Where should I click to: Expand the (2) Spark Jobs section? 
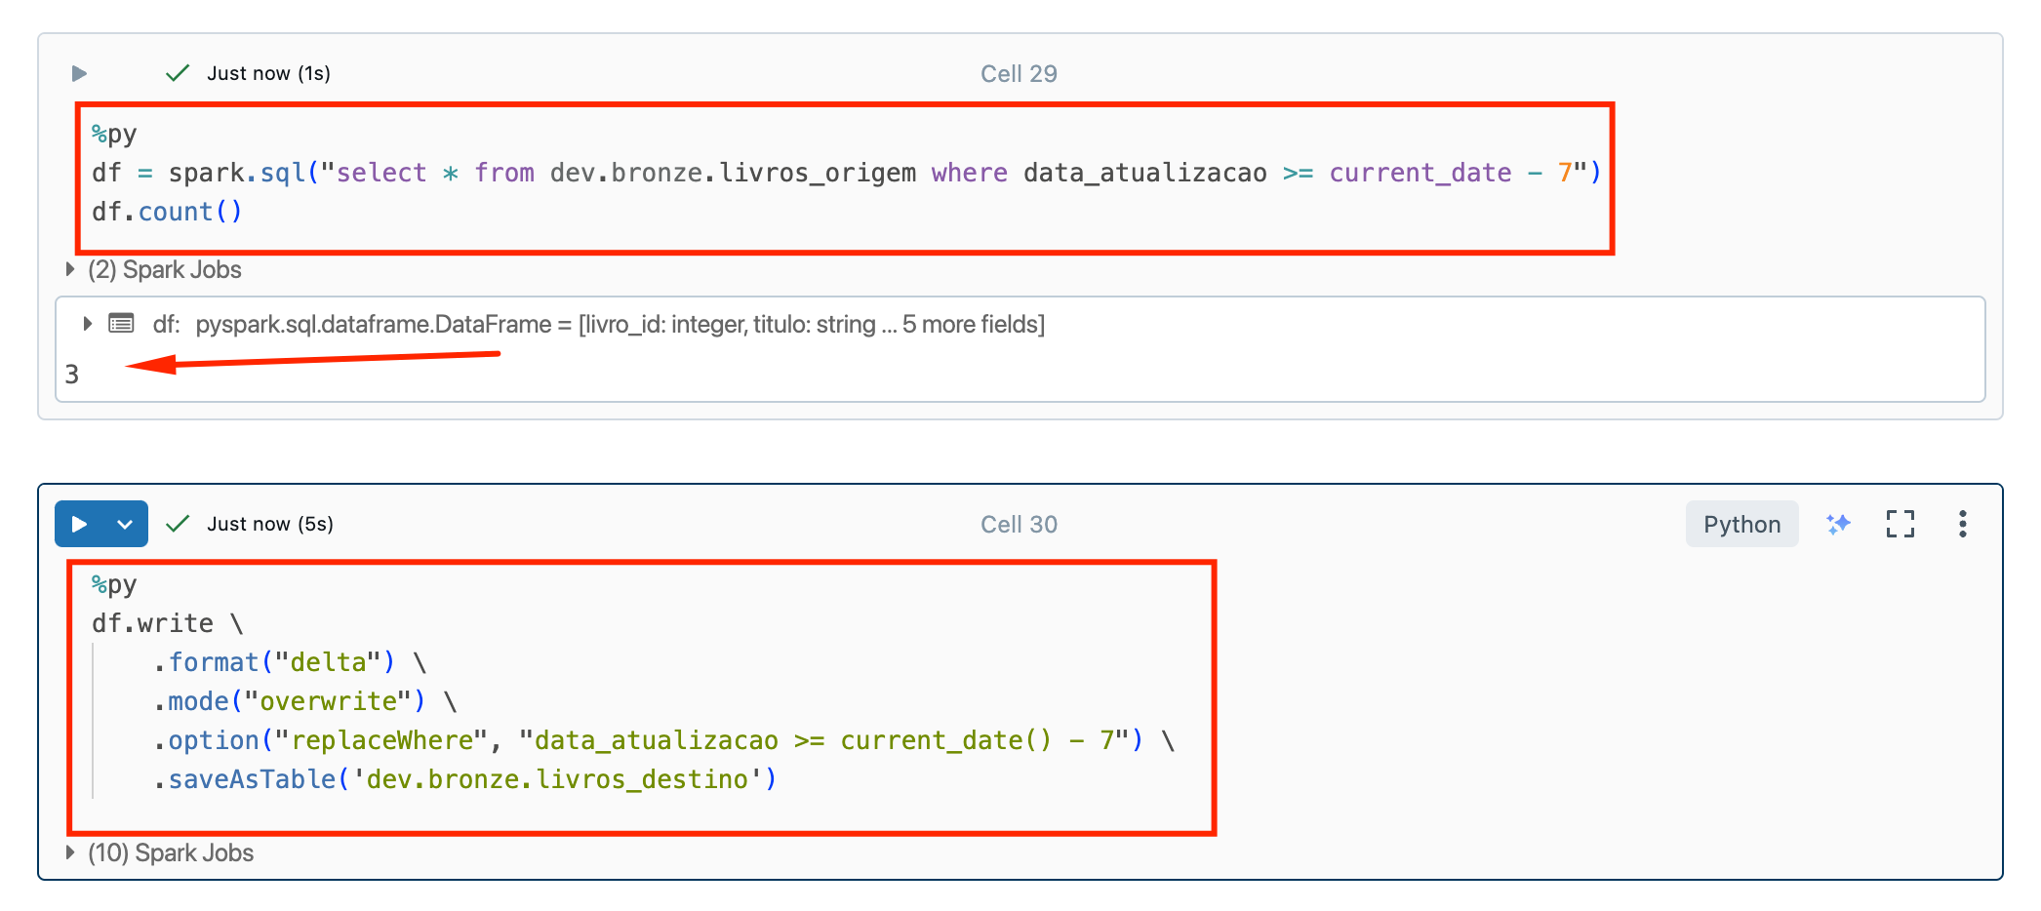tap(154, 269)
